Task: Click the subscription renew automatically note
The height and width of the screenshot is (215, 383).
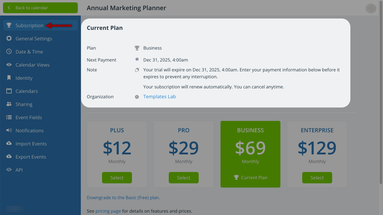Action: coord(214,87)
